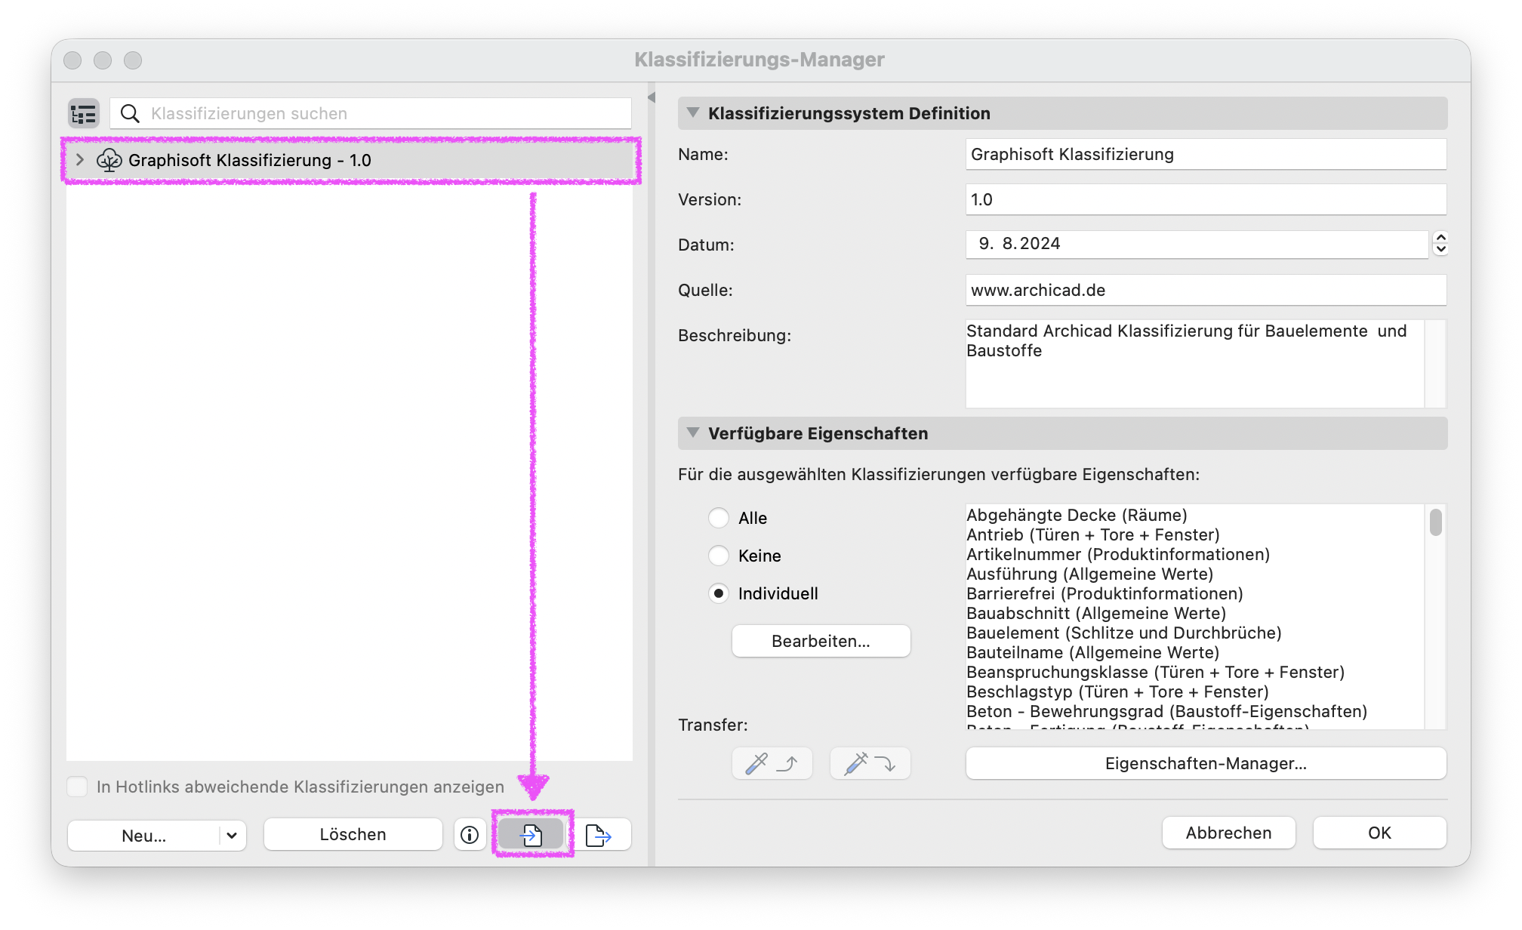The height and width of the screenshot is (930, 1522).
Task: Collapse Klassifizierungssystem Definition section
Action: coord(692,113)
